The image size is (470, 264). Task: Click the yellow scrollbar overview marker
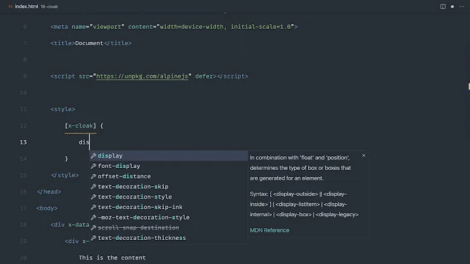click(469, 86)
